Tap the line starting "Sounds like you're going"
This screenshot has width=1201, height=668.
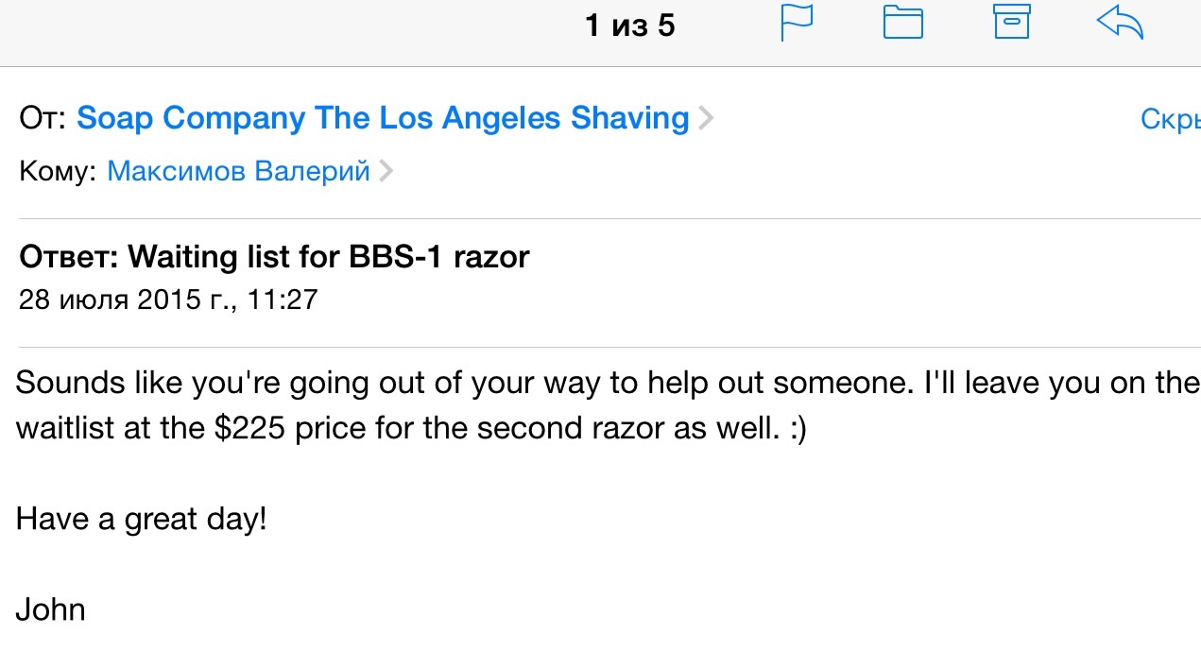pos(605,384)
